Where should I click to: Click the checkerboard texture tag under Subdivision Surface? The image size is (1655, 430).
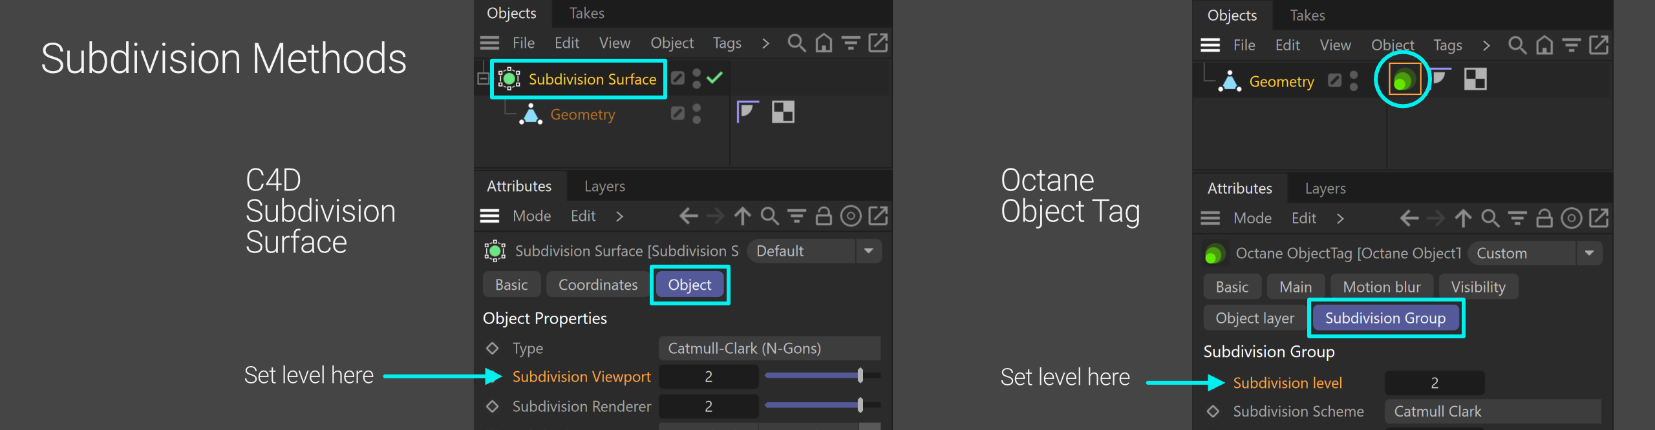pos(783,112)
